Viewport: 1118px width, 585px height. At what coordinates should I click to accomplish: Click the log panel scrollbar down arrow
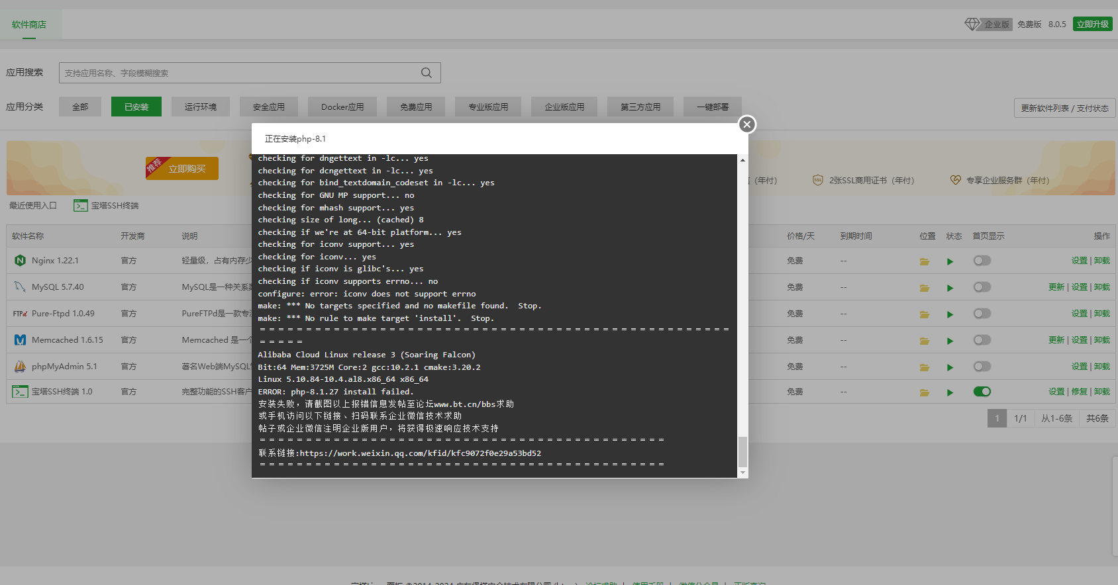[742, 472]
